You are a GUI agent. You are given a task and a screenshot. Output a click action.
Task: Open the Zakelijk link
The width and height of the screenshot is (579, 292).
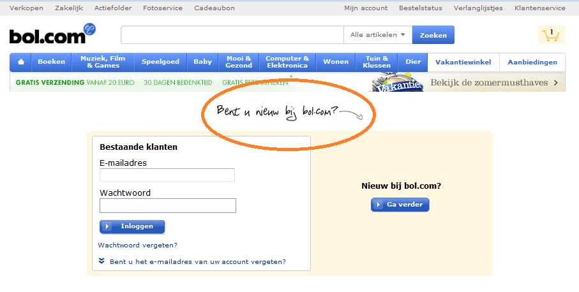coord(69,8)
